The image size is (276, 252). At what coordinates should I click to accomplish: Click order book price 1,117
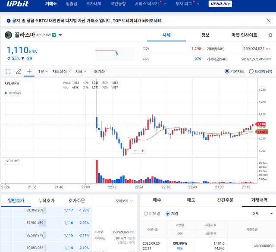tap(69, 210)
